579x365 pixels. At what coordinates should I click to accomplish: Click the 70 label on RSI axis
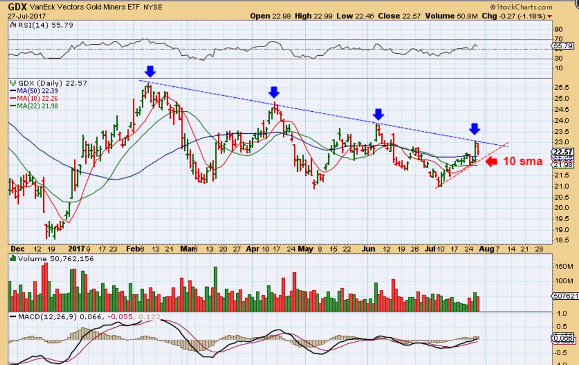tap(559, 39)
